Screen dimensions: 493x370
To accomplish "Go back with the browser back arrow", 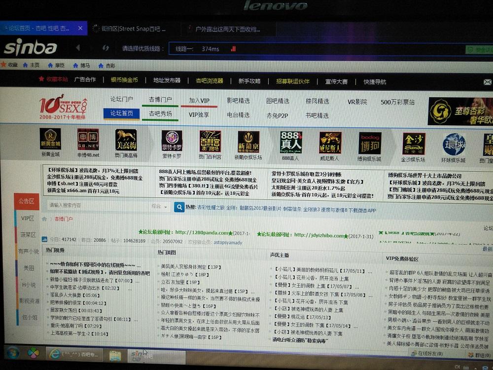I will click(x=78, y=47).
